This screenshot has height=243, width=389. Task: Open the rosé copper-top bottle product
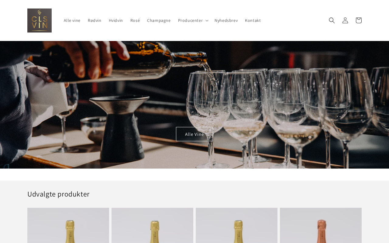tap(321, 225)
